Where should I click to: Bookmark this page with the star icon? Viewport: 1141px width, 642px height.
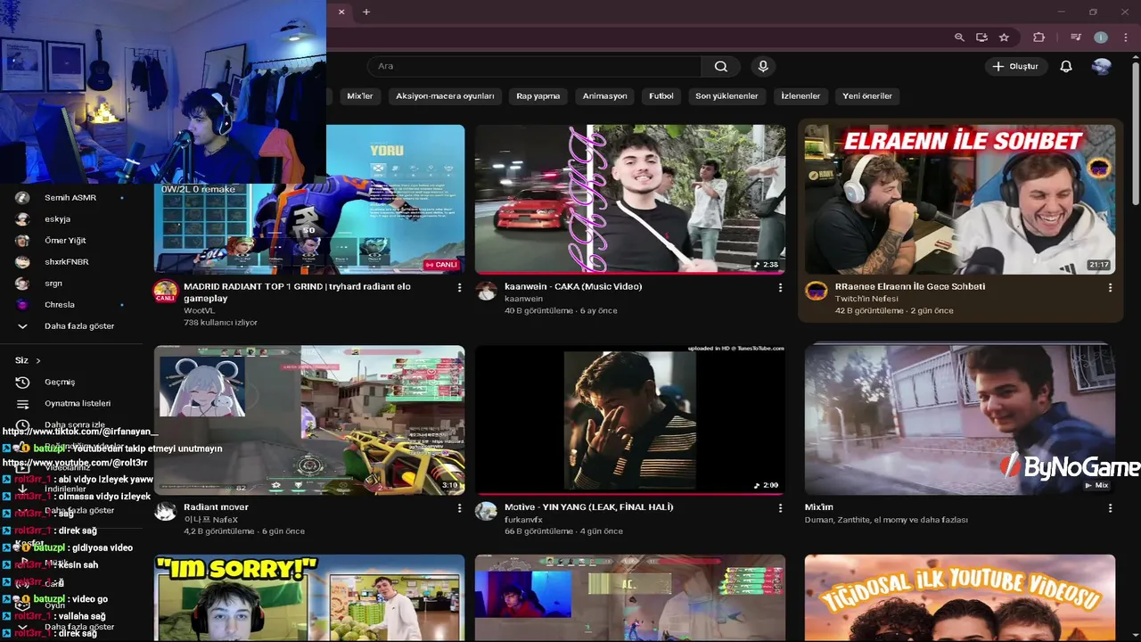[1004, 37]
